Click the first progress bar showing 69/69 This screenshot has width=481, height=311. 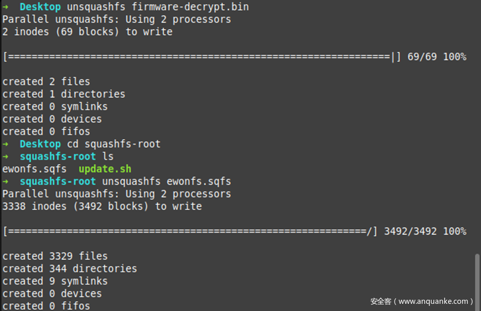click(201, 57)
